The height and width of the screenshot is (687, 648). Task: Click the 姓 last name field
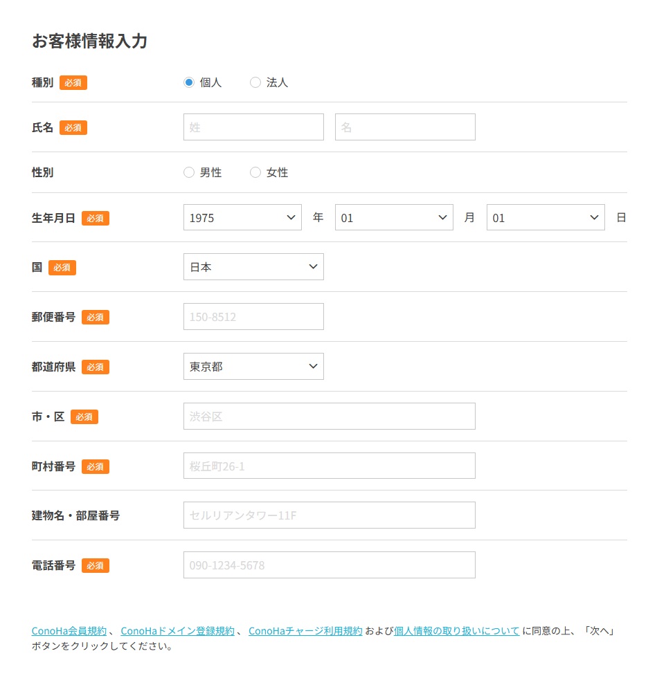tap(253, 127)
